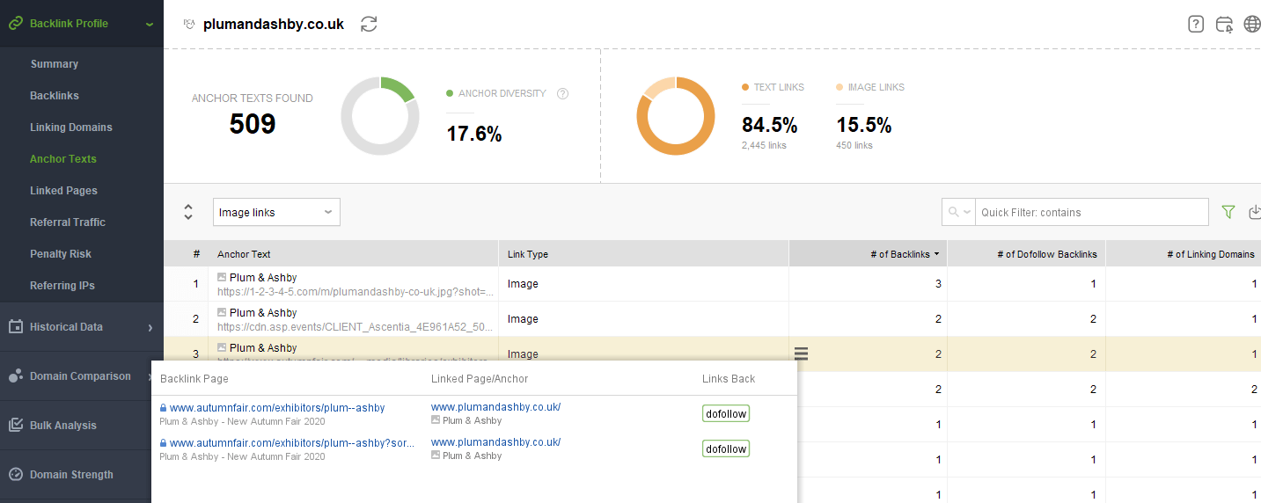Click the 509 anchor texts count
Image resolution: width=1261 pixels, height=503 pixels.
(x=253, y=124)
